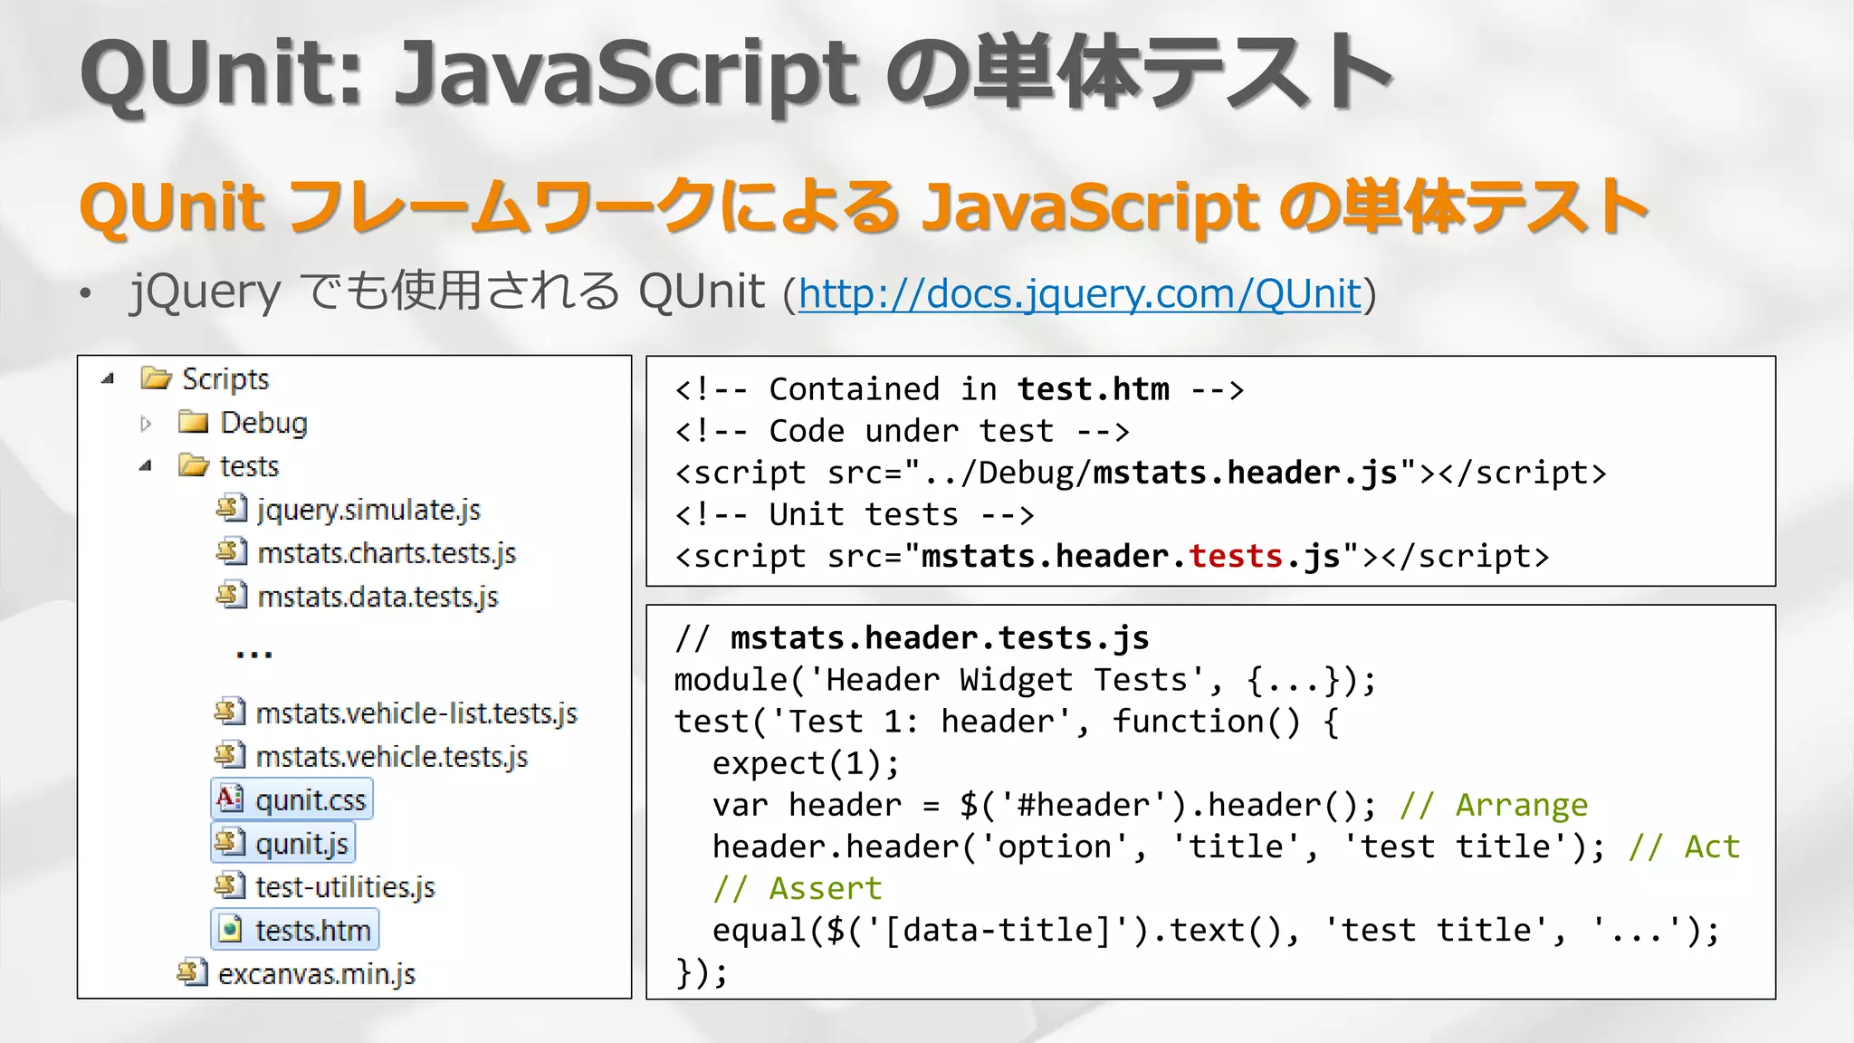Click the green '// Assert' comment

[797, 888]
